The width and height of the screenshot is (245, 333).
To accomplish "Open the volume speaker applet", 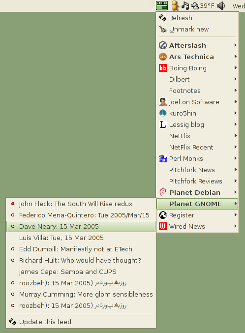I will [x=221, y=6].
